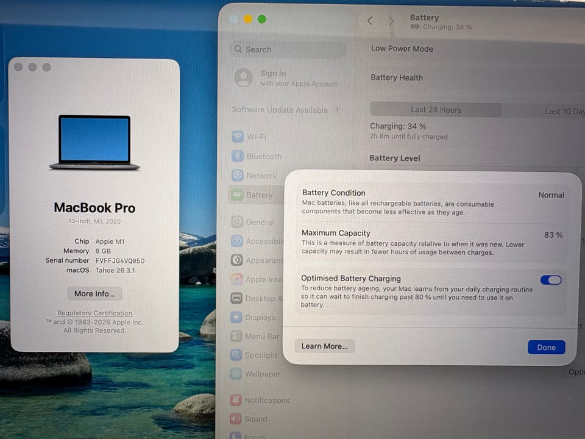This screenshot has height=439, width=585.
Task: Click the 8 GB memory value
Action: pyautogui.click(x=103, y=251)
